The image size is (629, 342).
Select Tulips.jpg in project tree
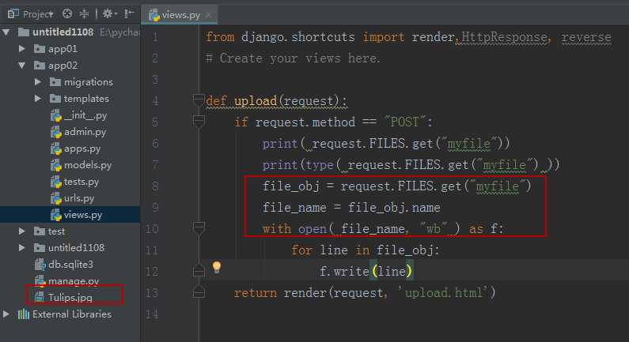(70, 298)
